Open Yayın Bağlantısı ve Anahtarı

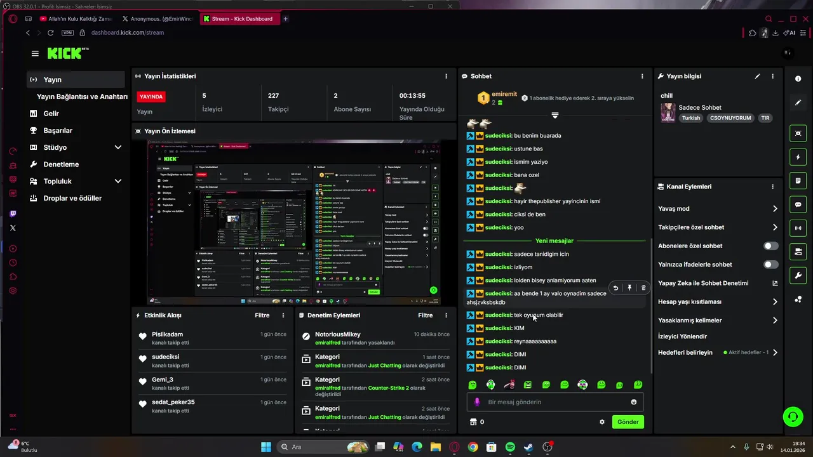click(82, 96)
